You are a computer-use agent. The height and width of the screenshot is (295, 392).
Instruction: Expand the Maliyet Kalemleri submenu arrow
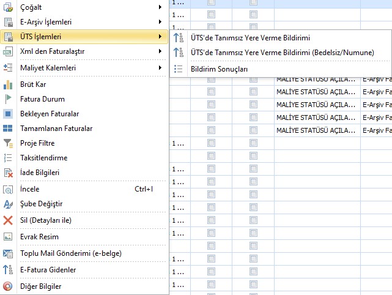click(160, 67)
